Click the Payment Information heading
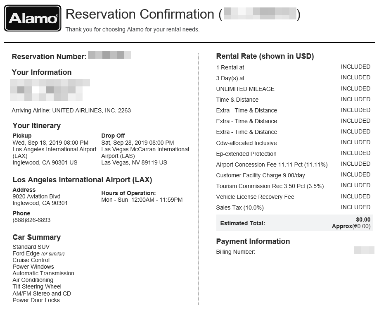The image size is (379, 310). point(253,241)
